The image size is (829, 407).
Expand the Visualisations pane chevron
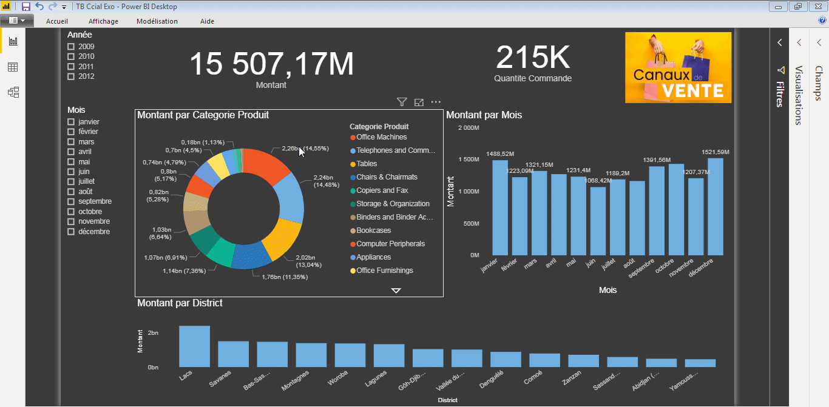point(799,42)
